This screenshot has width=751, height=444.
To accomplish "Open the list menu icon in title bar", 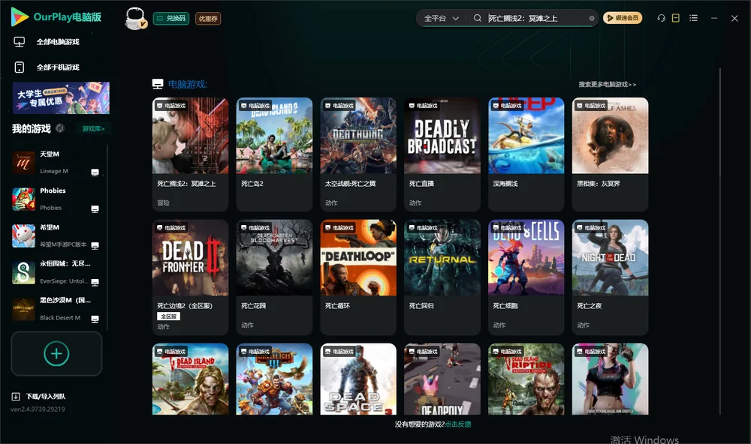I will [x=693, y=18].
